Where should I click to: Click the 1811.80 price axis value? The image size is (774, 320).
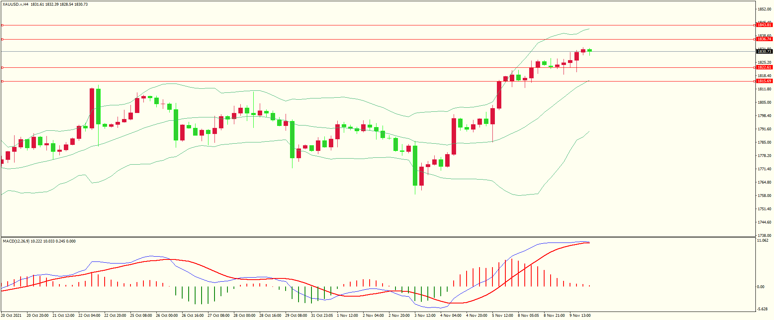pyautogui.click(x=764, y=89)
